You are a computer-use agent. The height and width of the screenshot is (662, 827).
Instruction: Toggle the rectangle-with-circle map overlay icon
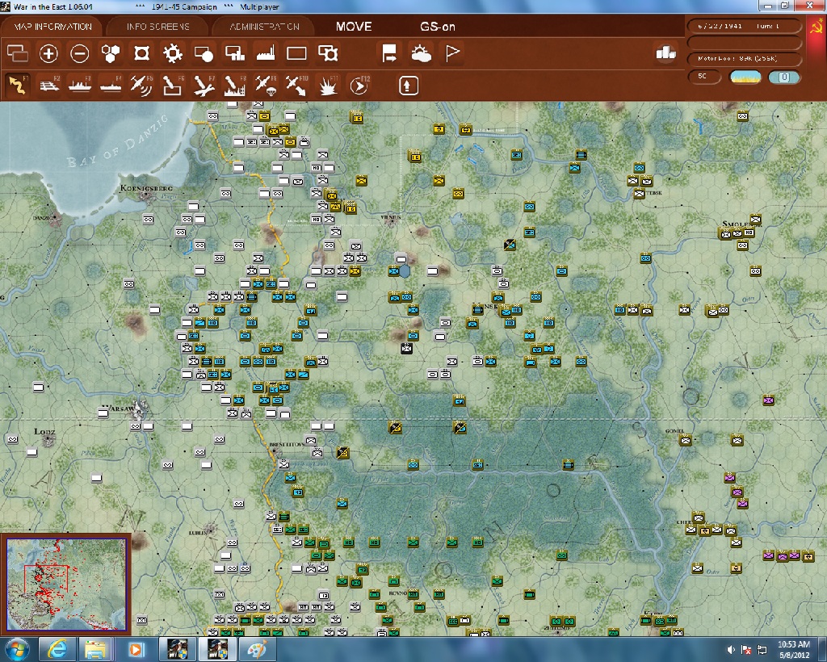pos(204,53)
